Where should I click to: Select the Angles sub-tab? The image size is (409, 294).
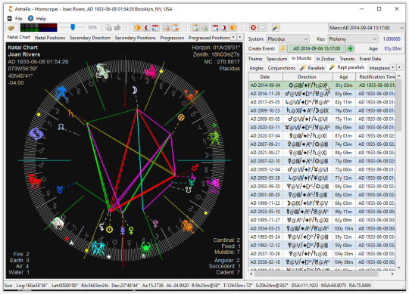pos(257,68)
